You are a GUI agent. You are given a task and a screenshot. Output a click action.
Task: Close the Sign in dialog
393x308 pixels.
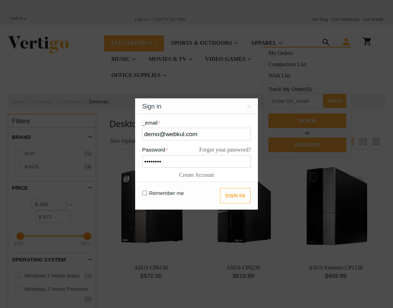coord(249,106)
